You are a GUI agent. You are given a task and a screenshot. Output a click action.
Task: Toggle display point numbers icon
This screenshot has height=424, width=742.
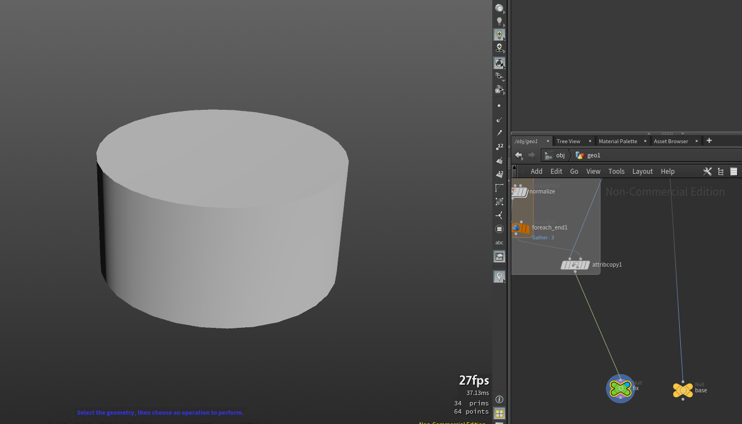coord(499,147)
